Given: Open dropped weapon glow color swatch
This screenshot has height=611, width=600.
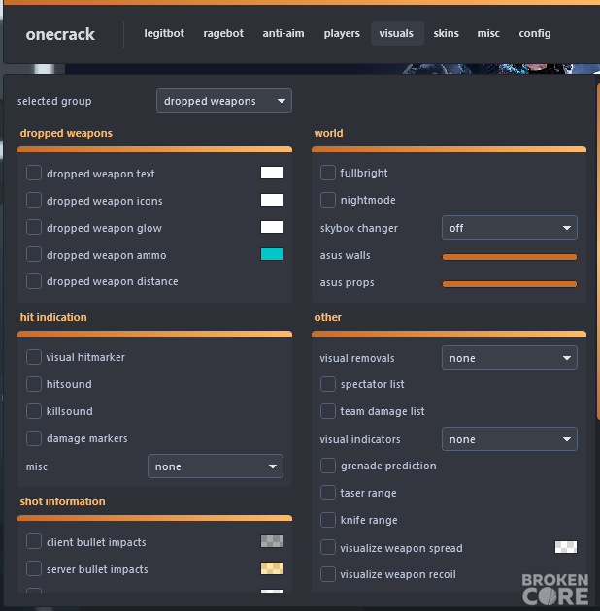Looking at the screenshot, I should (x=272, y=227).
